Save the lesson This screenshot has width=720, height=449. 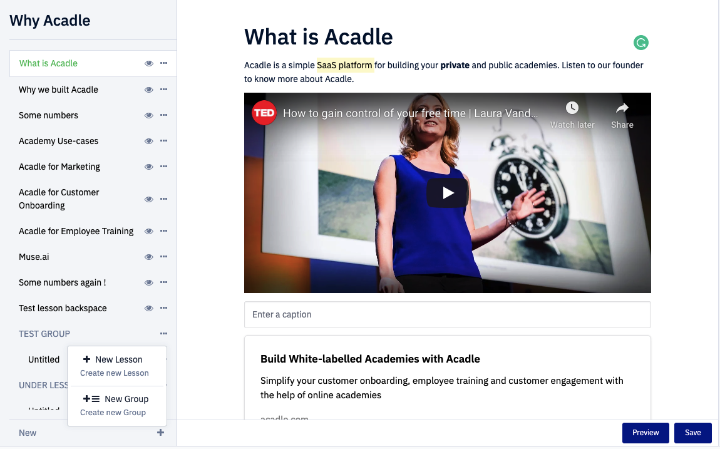(x=693, y=433)
